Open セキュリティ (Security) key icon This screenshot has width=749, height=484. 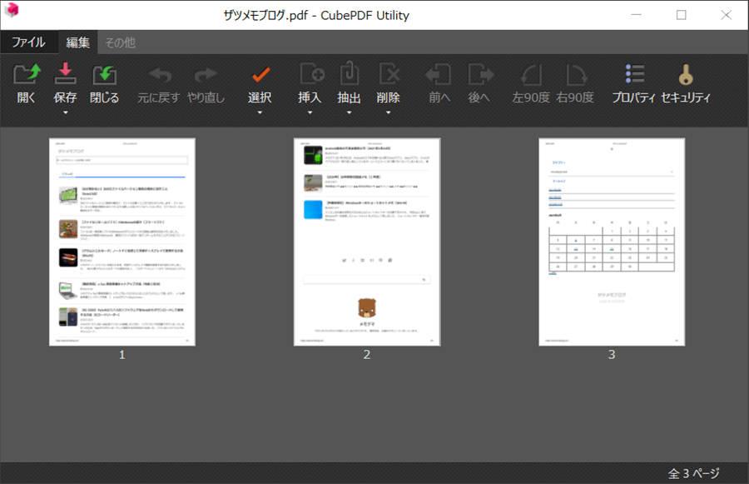[686, 76]
